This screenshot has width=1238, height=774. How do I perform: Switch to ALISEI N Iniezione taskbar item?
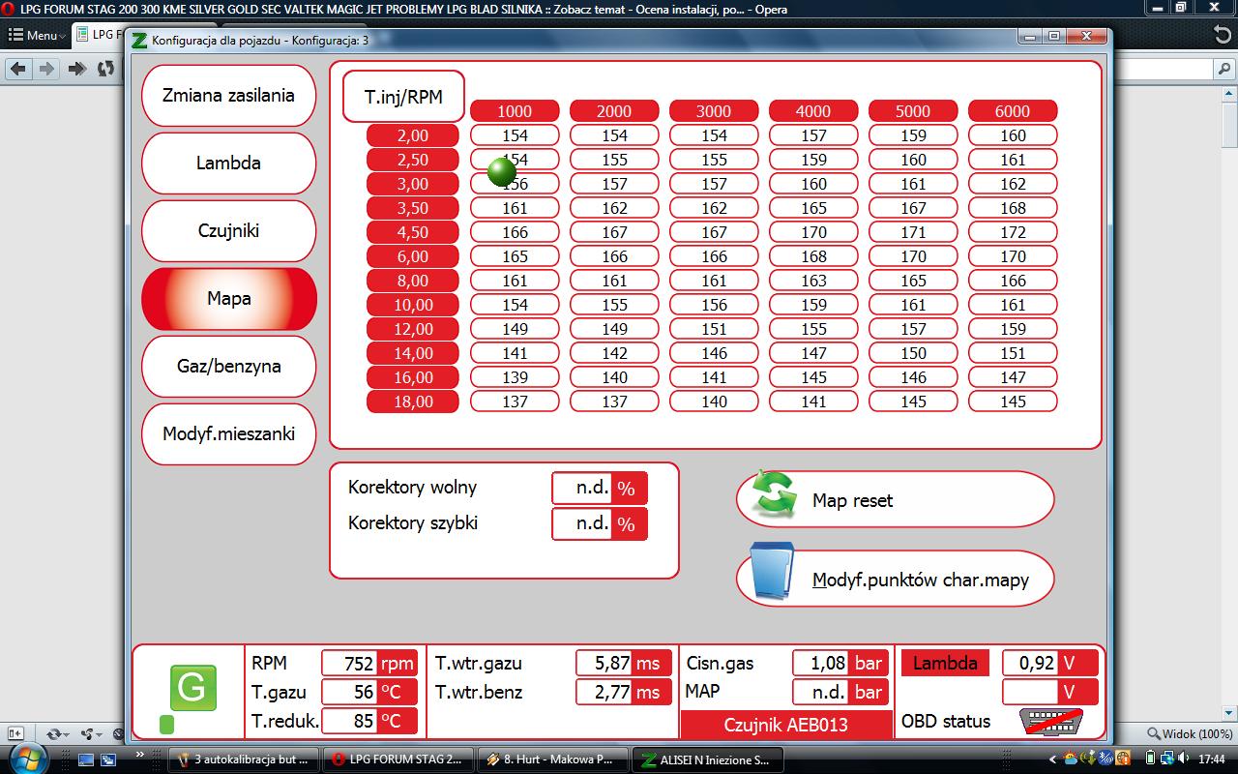[x=707, y=759]
